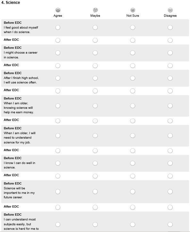Screen dimensions: 190x232
Task: Select Agree for 'Science will be important in my future career'
Action: click(58, 192)
